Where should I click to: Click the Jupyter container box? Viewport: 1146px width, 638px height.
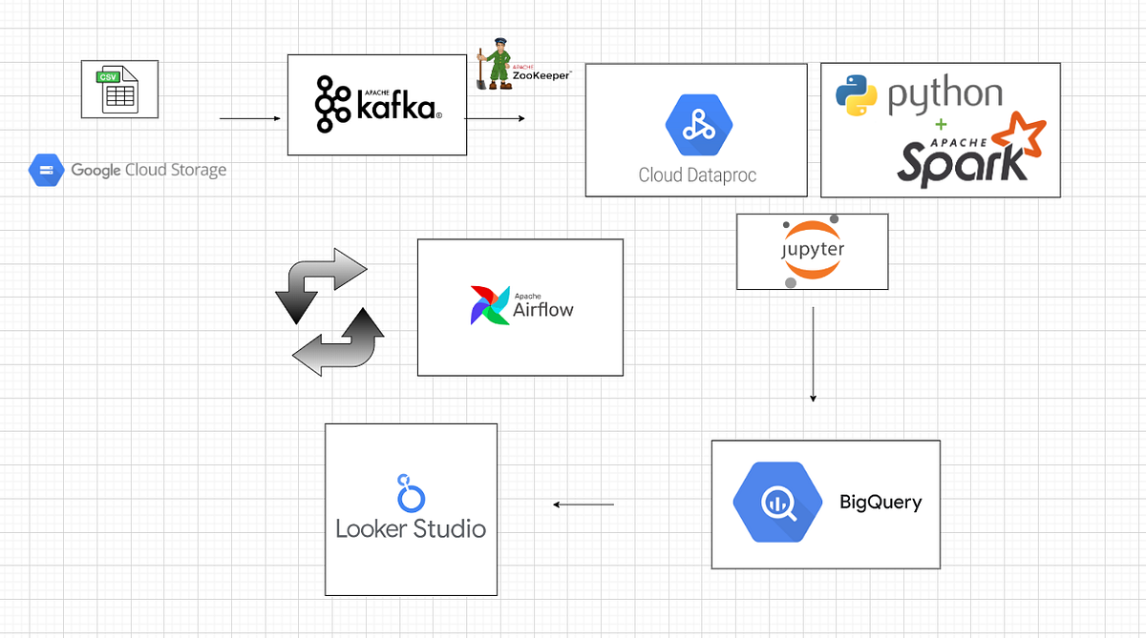pos(812,251)
